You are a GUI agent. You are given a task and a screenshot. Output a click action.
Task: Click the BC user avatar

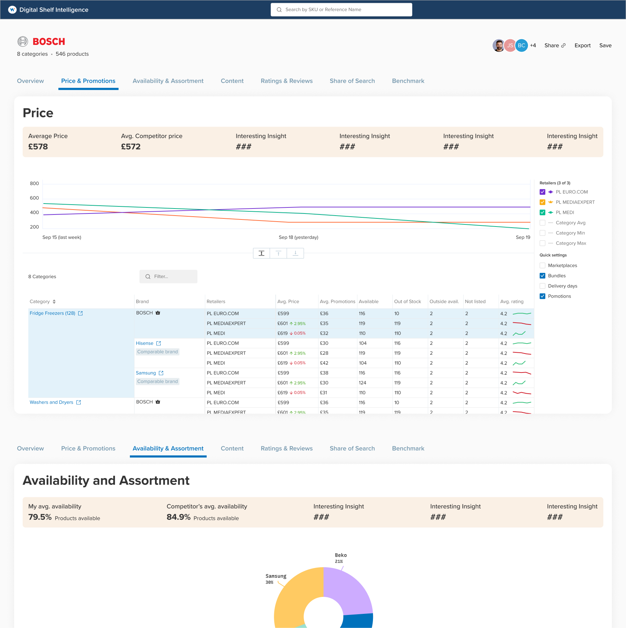click(x=521, y=46)
